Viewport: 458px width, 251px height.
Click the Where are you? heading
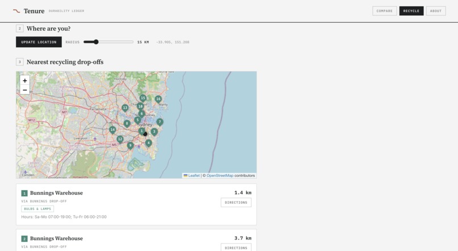tap(48, 28)
